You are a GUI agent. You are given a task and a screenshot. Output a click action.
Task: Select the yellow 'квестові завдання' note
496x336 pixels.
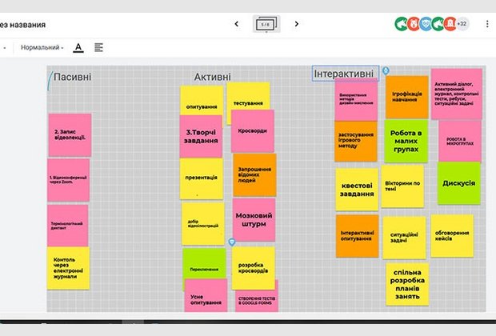[357, 190]
